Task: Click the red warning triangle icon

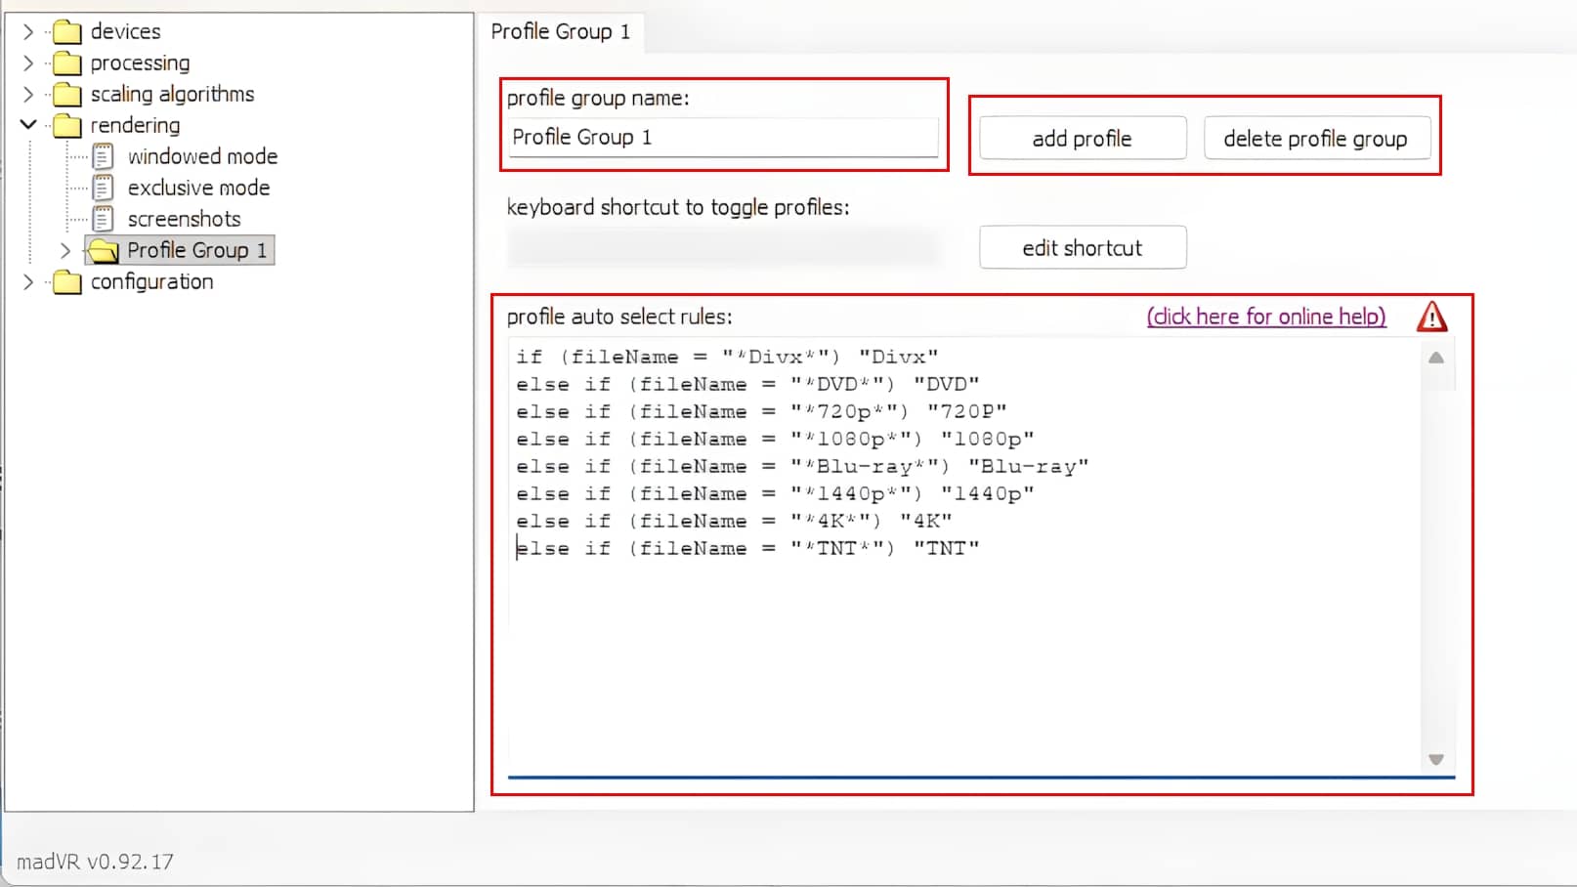Action: [1431, 317]
